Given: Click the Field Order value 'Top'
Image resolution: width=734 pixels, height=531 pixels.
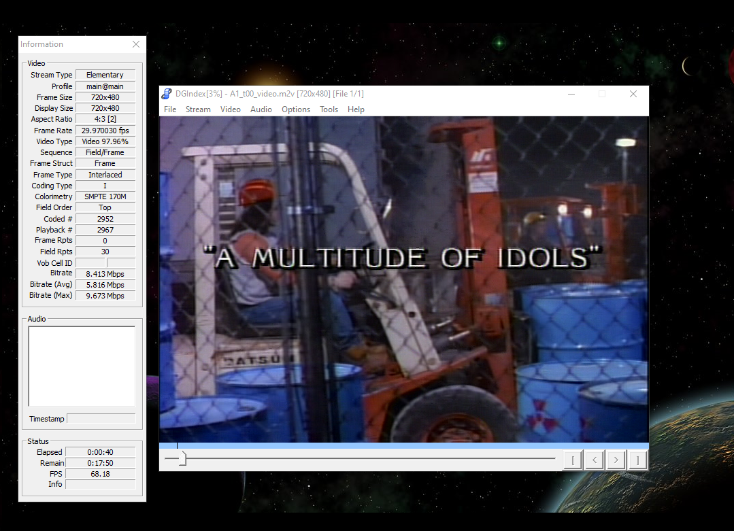Looking at the screenshot, I should [105, 208].
